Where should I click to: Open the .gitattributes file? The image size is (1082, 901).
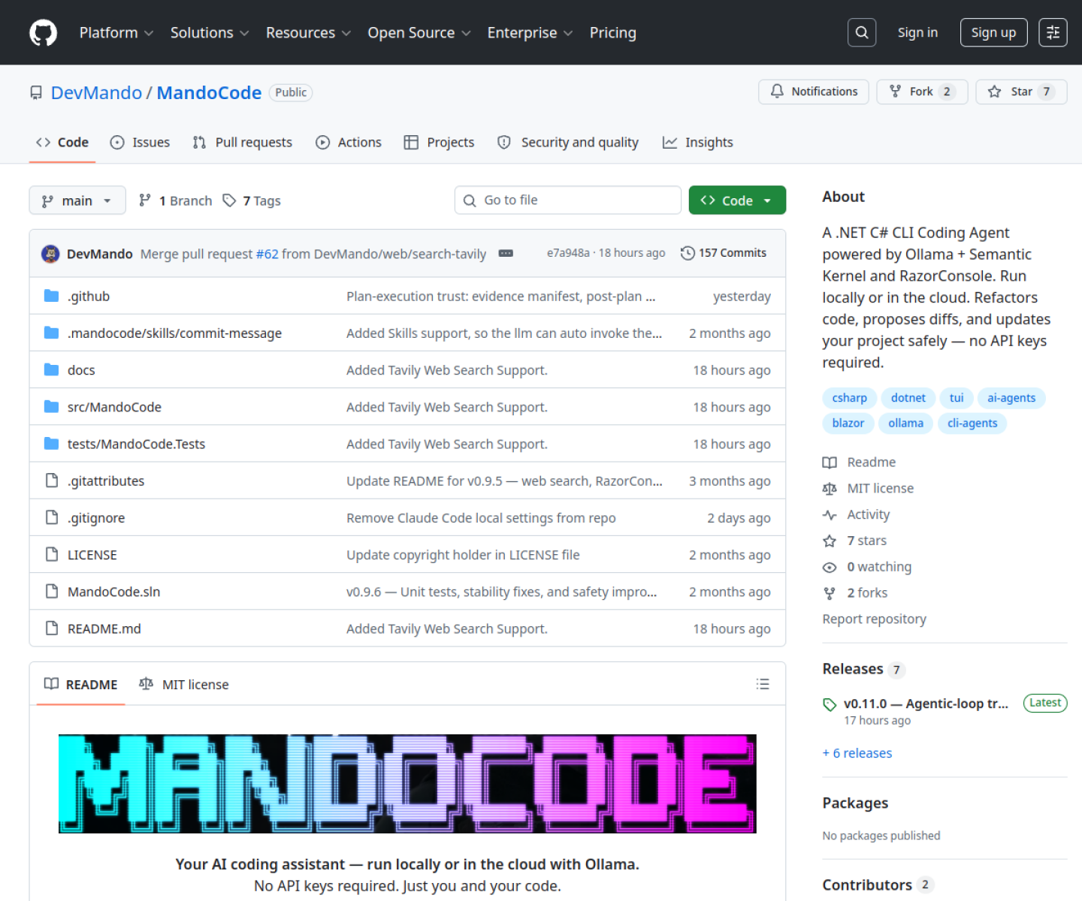pos(106,481)
